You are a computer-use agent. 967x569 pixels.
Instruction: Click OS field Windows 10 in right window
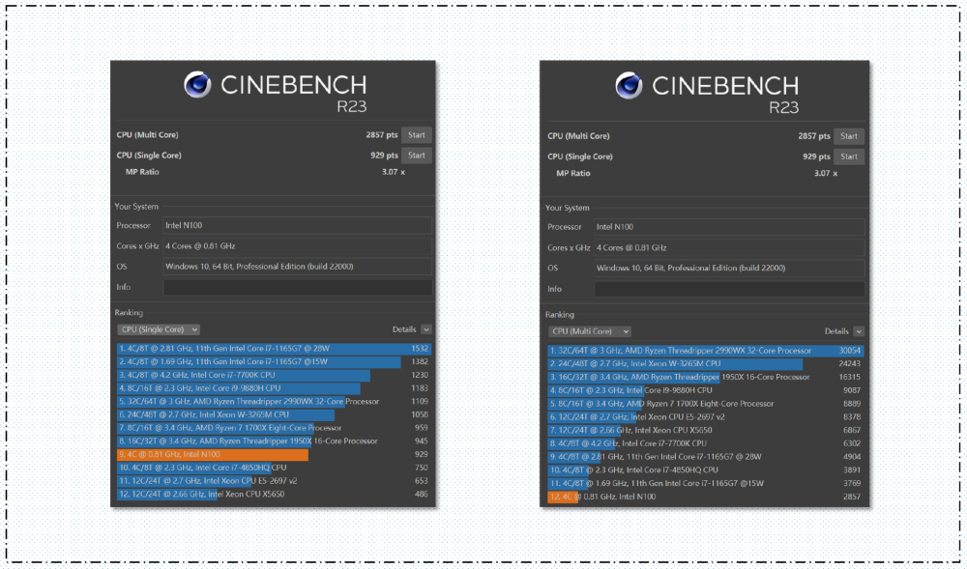pyautogui.click(x=729, y=268)
